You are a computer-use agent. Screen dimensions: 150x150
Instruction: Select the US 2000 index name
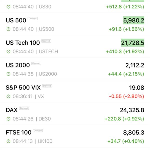tap(18, 65)
